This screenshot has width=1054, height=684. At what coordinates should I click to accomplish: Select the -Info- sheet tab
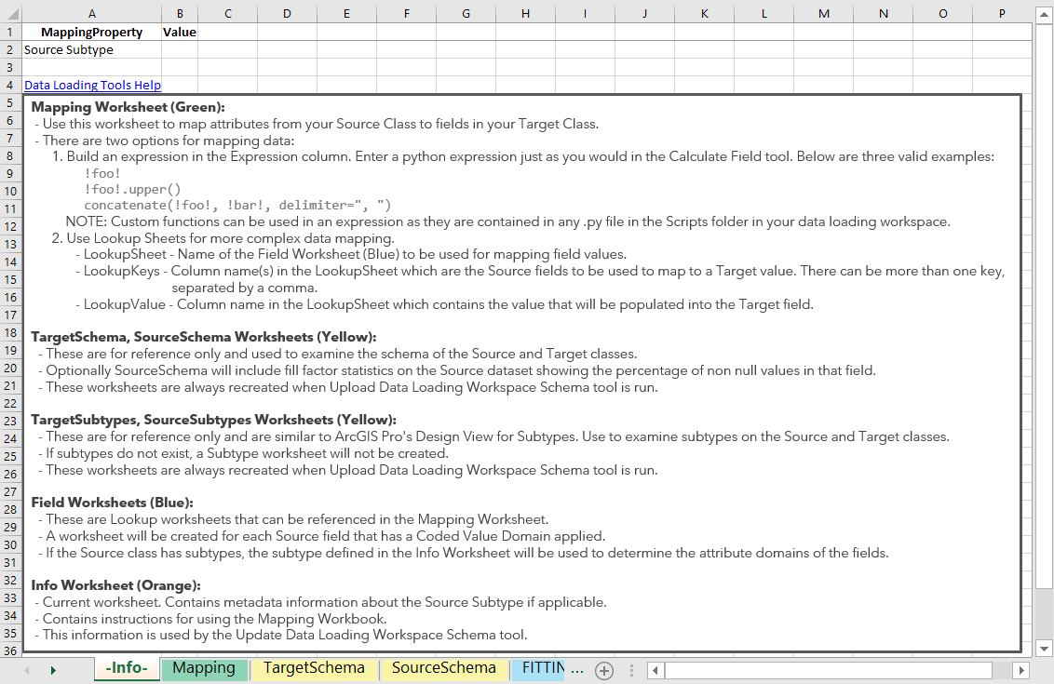(x=127, y=668)
